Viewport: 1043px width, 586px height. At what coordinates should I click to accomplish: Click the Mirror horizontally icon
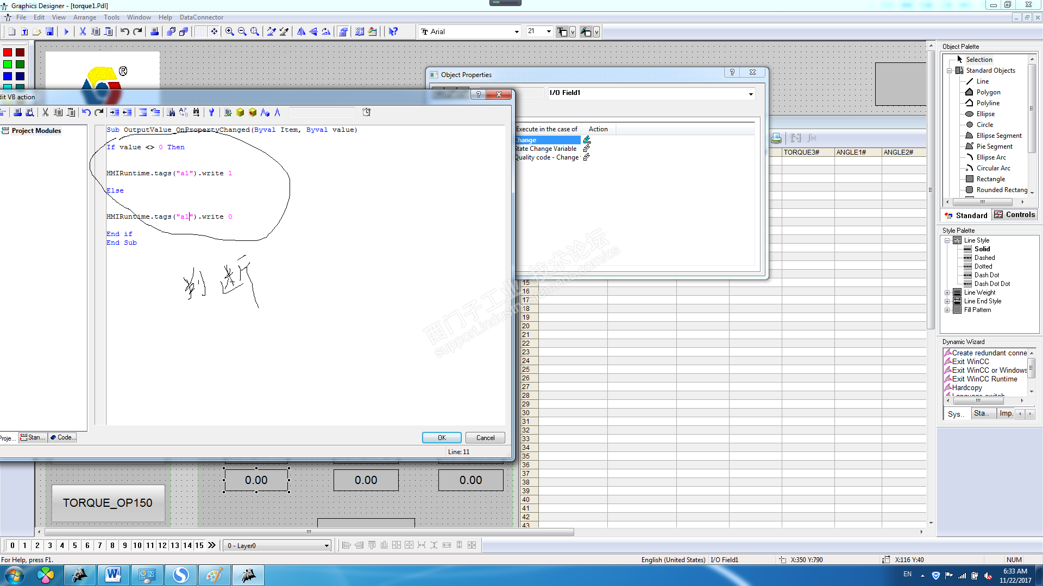point(301,32)
